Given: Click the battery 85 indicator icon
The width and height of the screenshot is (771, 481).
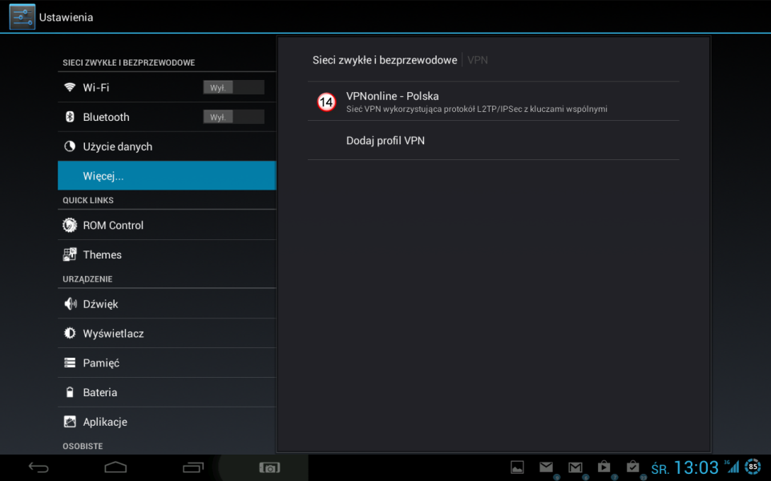Looking at the screenshot, I should [x=753, y=467].
